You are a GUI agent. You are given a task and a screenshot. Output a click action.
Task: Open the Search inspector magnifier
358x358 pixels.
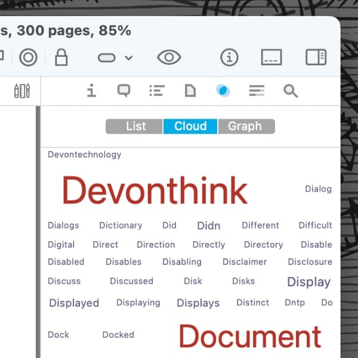click(x=291, y=91)
